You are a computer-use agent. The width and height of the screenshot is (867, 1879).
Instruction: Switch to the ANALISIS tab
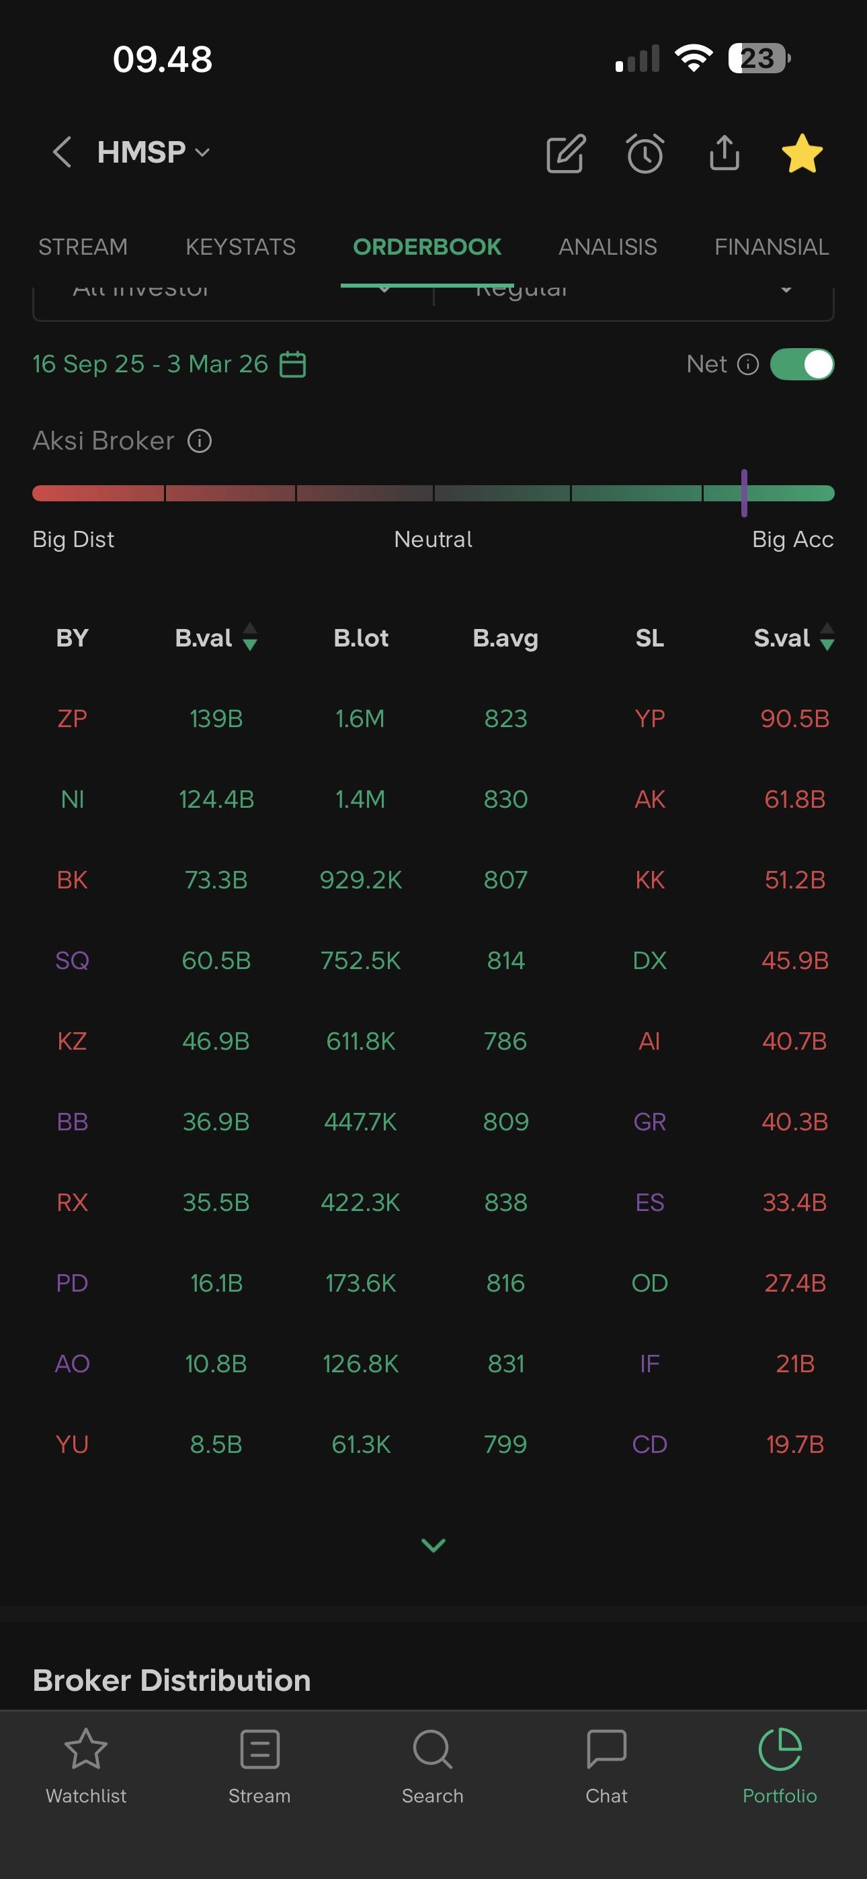(x=607, y=247)
